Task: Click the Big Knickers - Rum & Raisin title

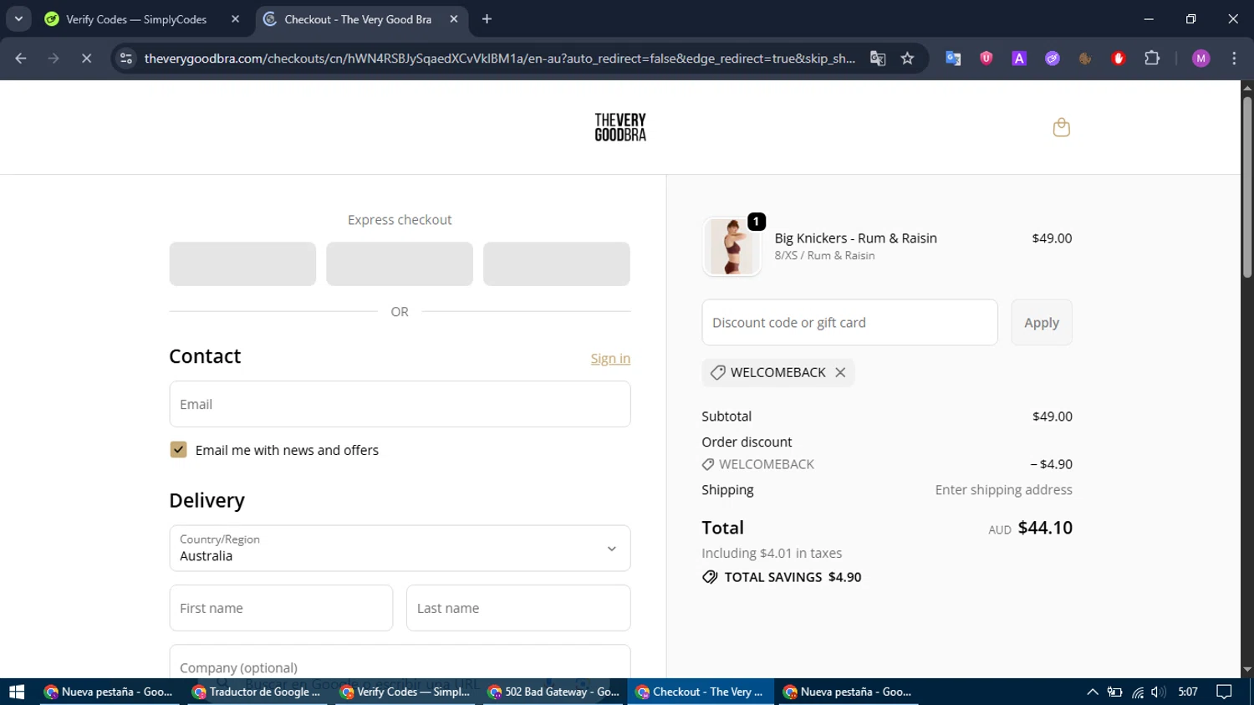Action: (x=855, y=238)
